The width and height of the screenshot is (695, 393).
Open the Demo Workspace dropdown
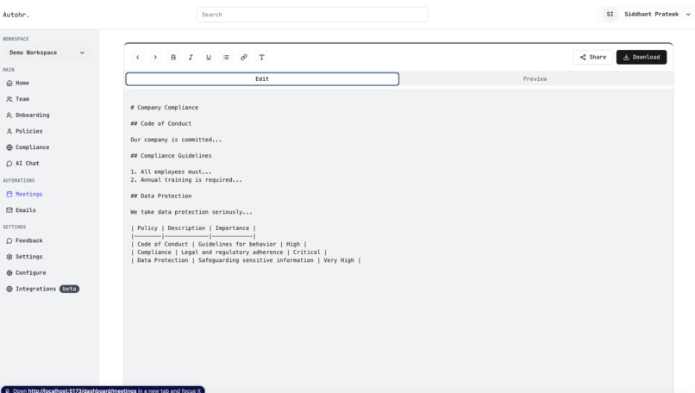tap(47, 53)
